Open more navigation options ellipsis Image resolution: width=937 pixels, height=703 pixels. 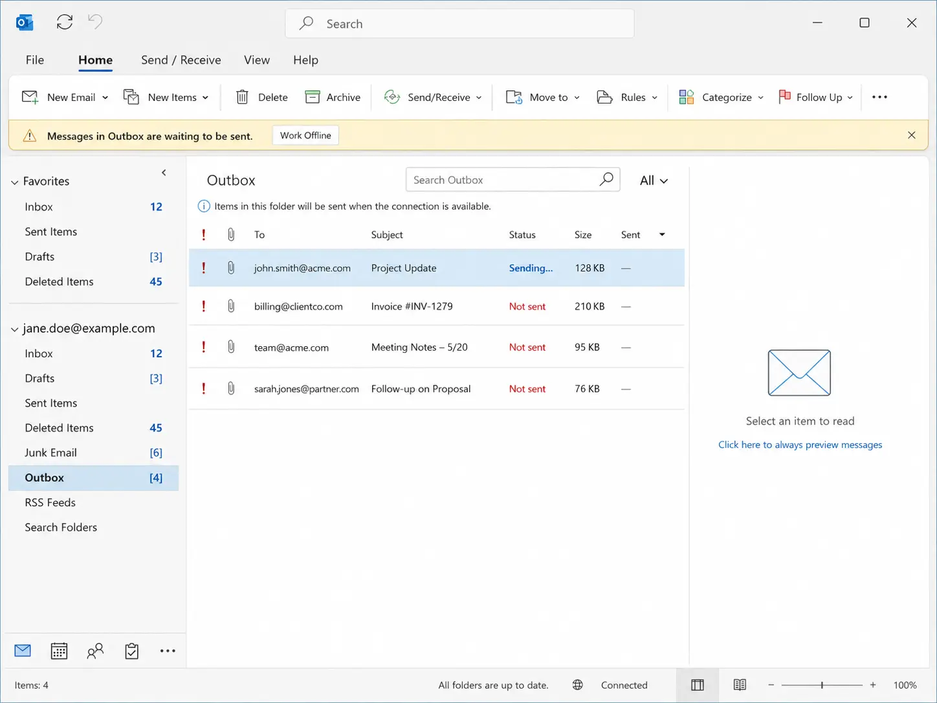pyautogui.click(x=168, y=651)
